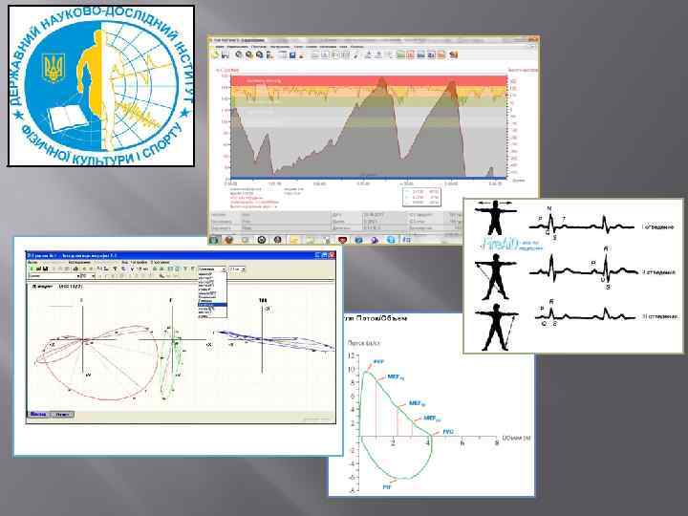Click the orange chart icon in heart-rate window toolbar

pyautogui.click(x=441, y=54)
